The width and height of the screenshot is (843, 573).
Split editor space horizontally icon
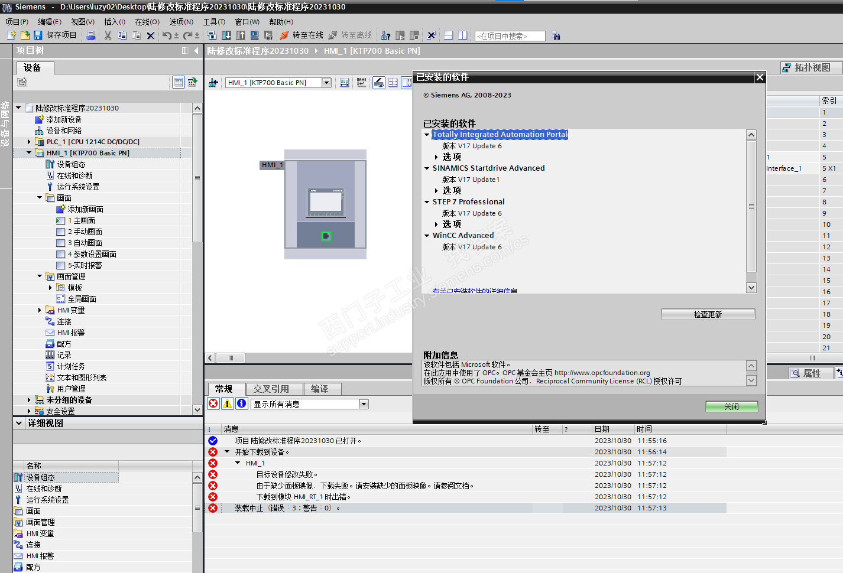(x=449, y=35)
